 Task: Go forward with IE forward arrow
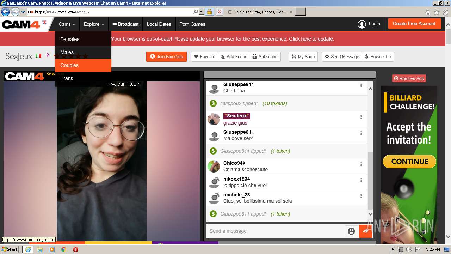(x=15, y=12)
